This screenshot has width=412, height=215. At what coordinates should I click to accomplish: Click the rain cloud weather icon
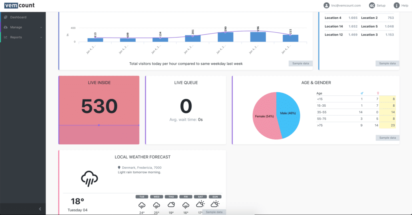[x=89, y=179]
